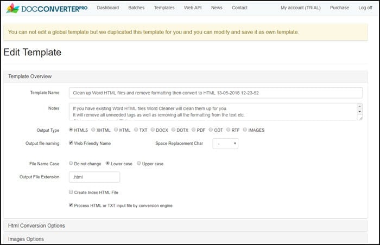This screenshot has height=245, width=380.
Task: Select the IMAGES output type
Action: pyautogui.click(x=245, y=130)
